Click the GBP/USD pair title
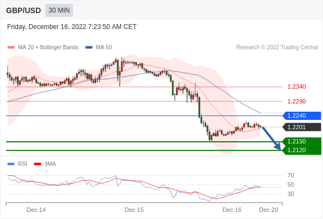The width and height of the screenshot is (323, 219). coord(24,10)
